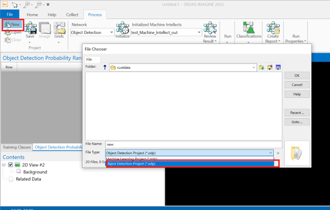
Task: Expand the Folder path dropdown
Action: tap(254, 67)
